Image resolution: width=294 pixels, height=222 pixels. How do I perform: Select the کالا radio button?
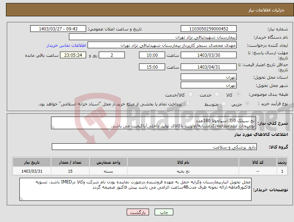(x=238, y=94)
